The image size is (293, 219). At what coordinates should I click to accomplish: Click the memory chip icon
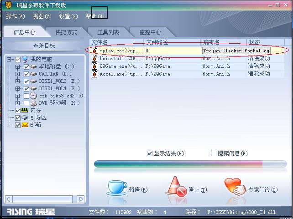coord(25,110)
